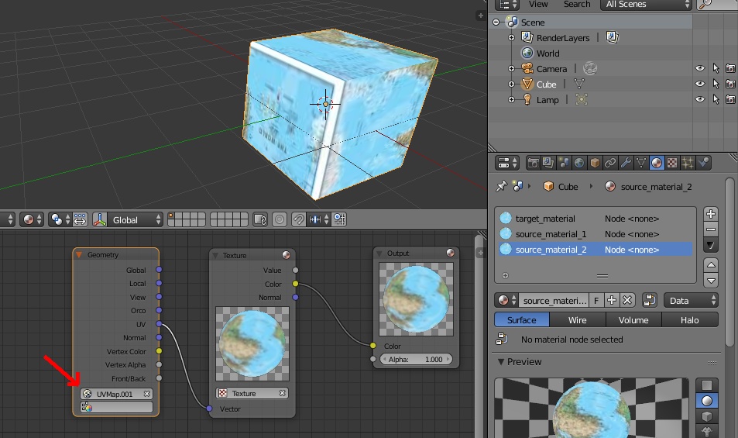Toggle Cube visibility eye in outliner

point(700,84)
